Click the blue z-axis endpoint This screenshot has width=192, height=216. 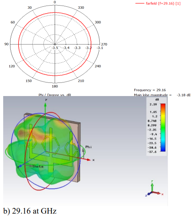[20, 166]
